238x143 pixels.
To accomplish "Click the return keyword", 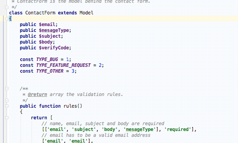I will click(39, 118).
